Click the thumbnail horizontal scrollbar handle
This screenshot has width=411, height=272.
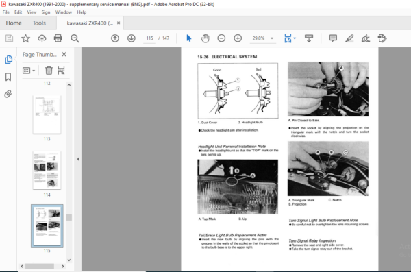(40, 267)
